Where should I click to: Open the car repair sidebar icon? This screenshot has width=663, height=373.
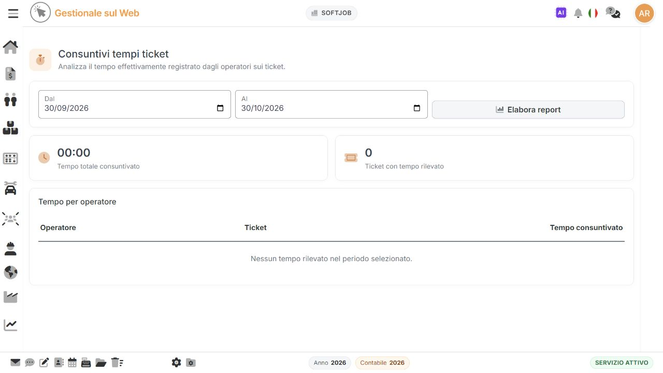[x=10, y=188]
